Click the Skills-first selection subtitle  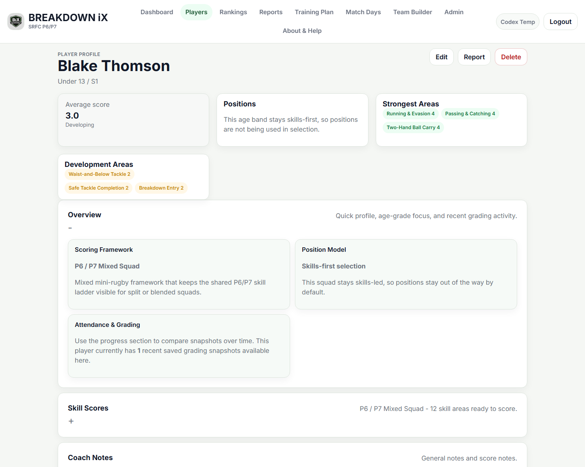coord(334,266)
